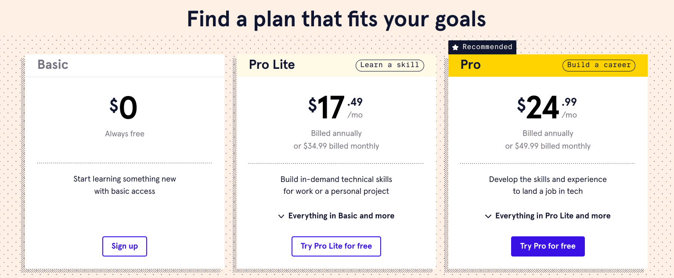
Task: Expand 'Everything in Pro Lite and more' chevron
Action: (x=488, y=216)
